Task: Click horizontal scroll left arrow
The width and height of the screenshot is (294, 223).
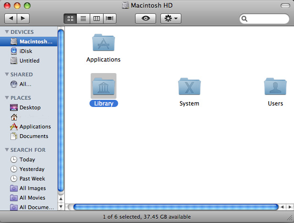Action: click(283, 207)
